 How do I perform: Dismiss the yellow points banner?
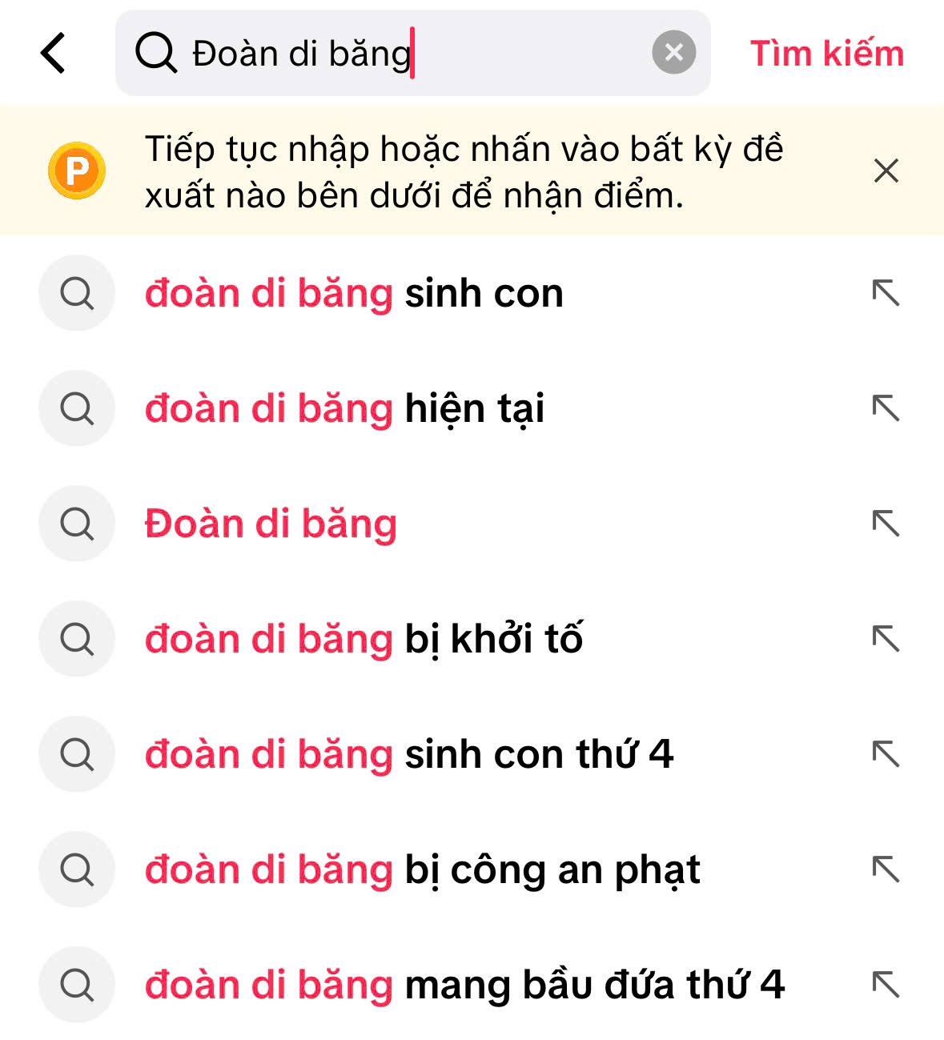886,171
